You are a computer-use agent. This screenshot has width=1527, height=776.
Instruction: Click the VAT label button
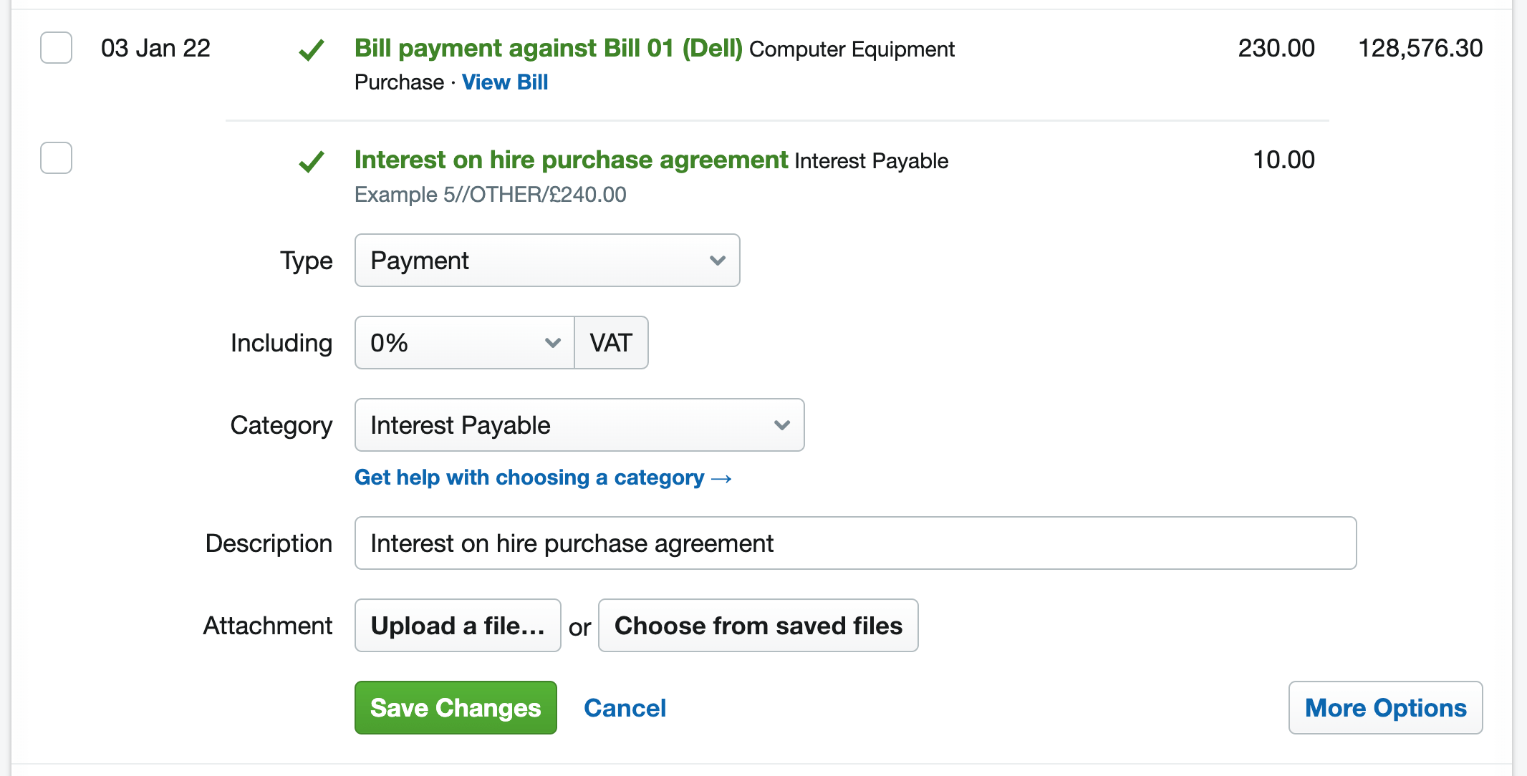point(610,343)
